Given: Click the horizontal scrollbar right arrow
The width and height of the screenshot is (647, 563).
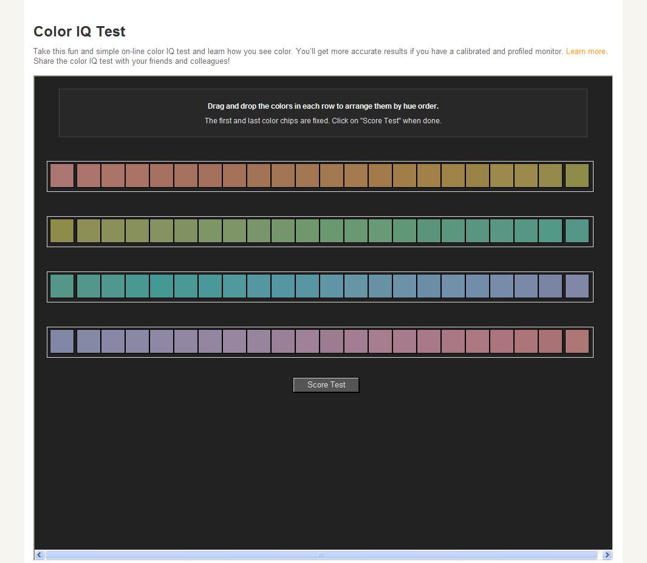Looking at the screenshot, I should click(607, 554).
